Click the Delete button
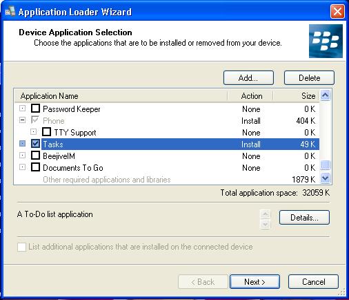This screenshot has height=300, width=349. coord(309,78)
